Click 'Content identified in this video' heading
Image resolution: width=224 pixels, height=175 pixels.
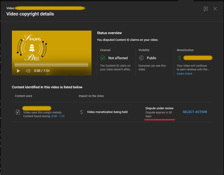(x=47, y=87)
